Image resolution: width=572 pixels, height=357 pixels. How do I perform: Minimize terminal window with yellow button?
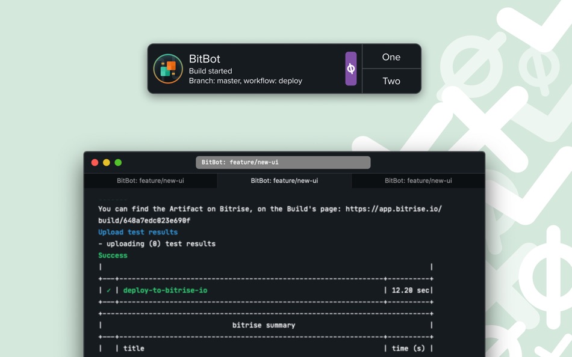tap(107, 162)
